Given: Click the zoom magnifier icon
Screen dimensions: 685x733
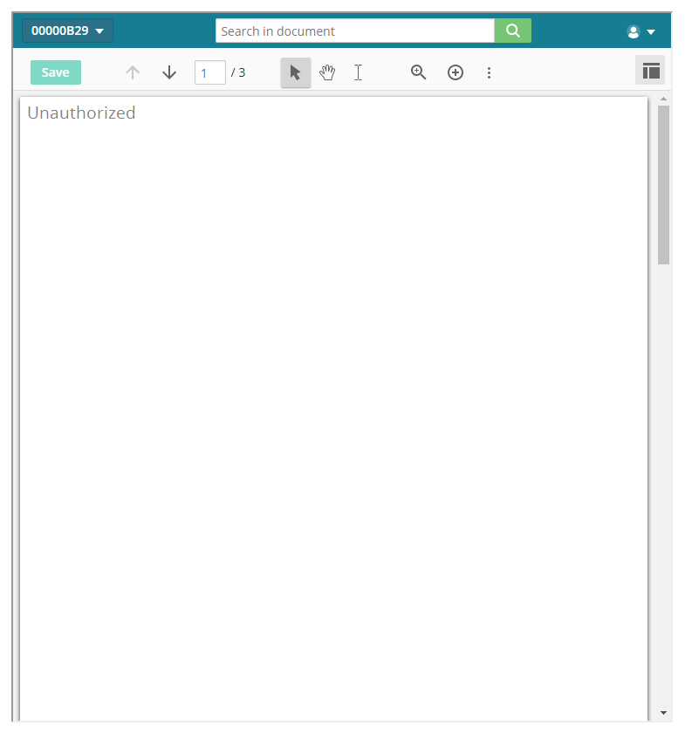Looking at the screenshot, I should (x=419, y=72).
